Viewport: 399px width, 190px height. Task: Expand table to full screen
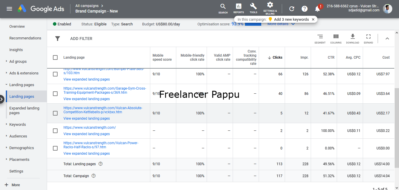(x=368, y=39)
